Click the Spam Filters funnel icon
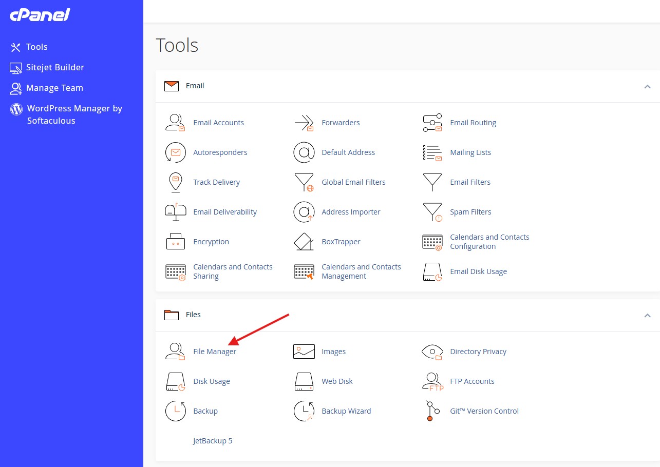This screenshot has width=660, height=467. click(x=432, y=212)
